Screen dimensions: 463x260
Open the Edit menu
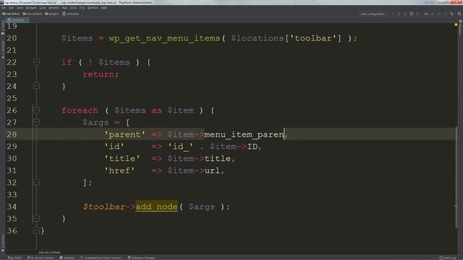pos(12,8)
